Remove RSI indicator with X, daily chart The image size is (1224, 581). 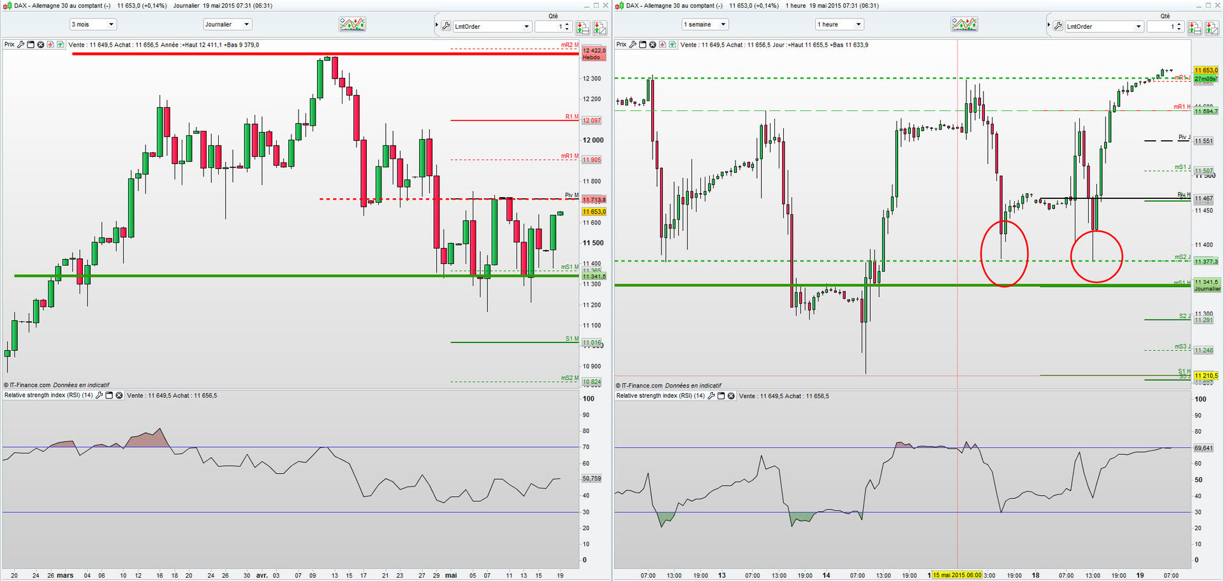coord(119,395)
